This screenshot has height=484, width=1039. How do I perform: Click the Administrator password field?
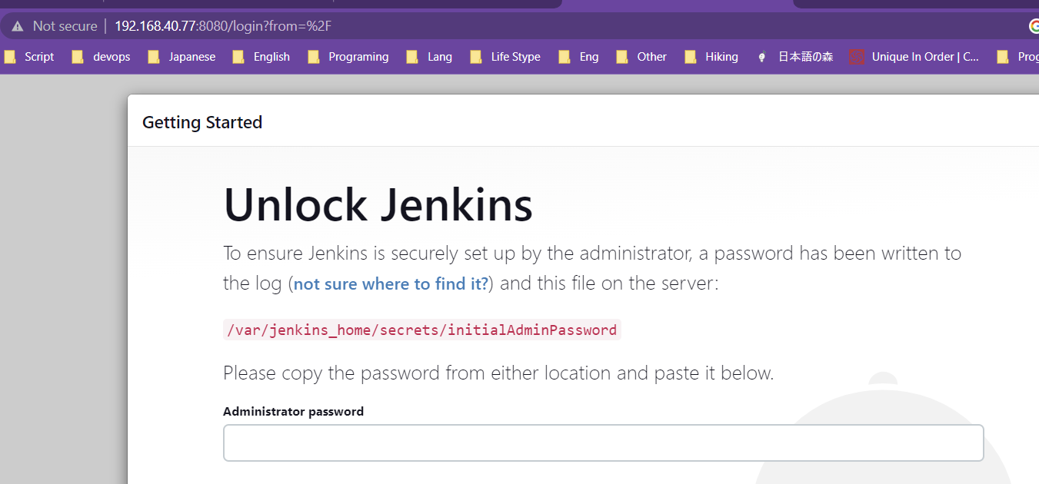coord(603,443)
